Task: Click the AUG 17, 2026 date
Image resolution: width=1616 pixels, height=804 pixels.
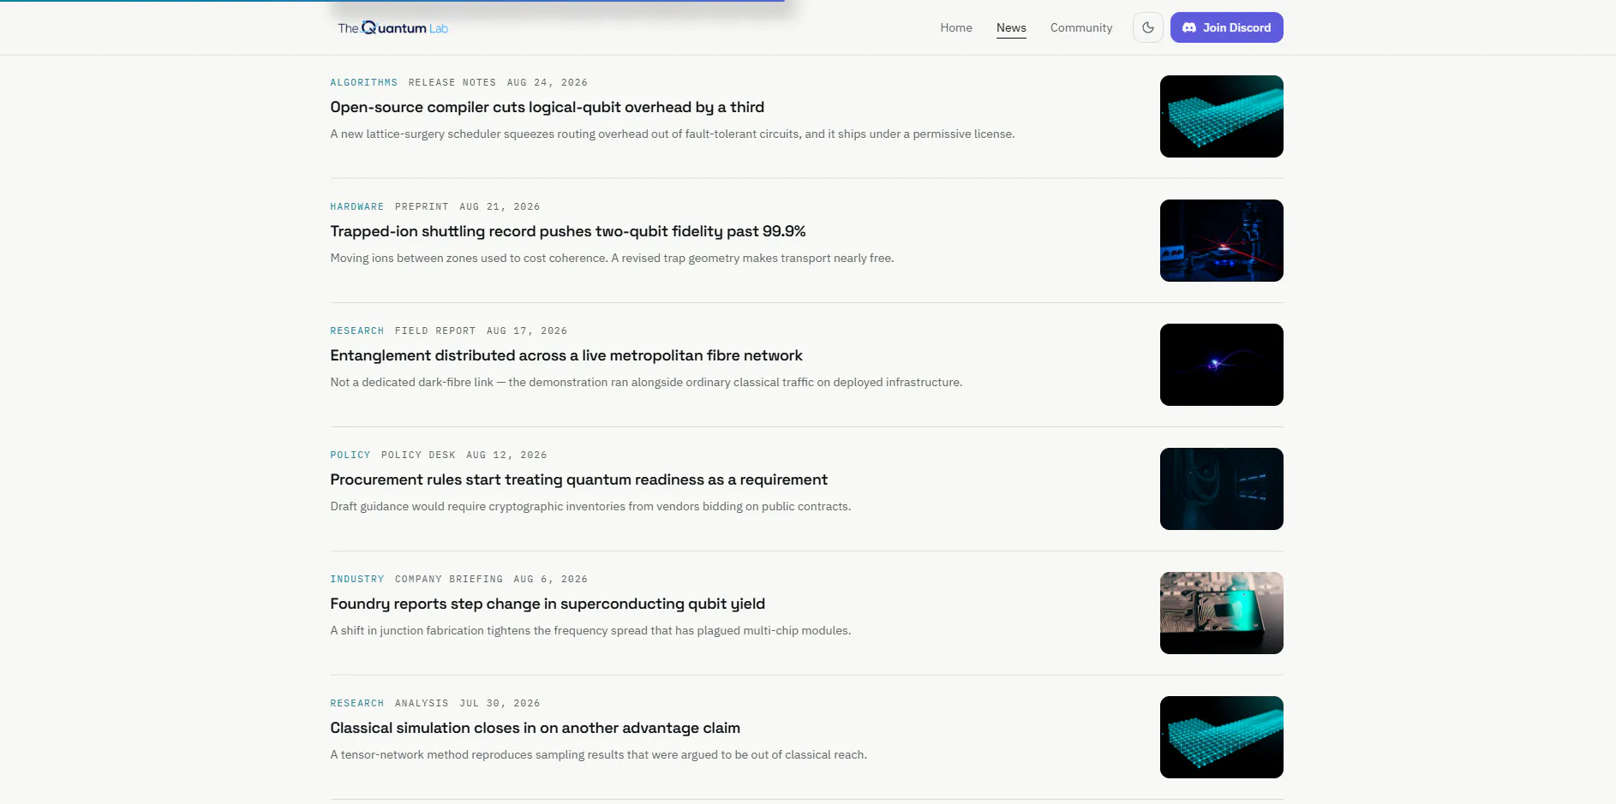Action: click(527, 331)
